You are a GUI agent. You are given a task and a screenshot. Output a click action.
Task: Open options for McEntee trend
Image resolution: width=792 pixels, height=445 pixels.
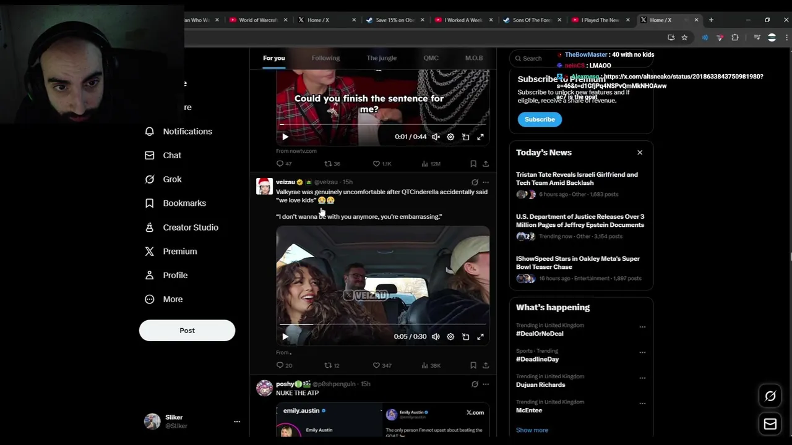[x=642, y=404]
